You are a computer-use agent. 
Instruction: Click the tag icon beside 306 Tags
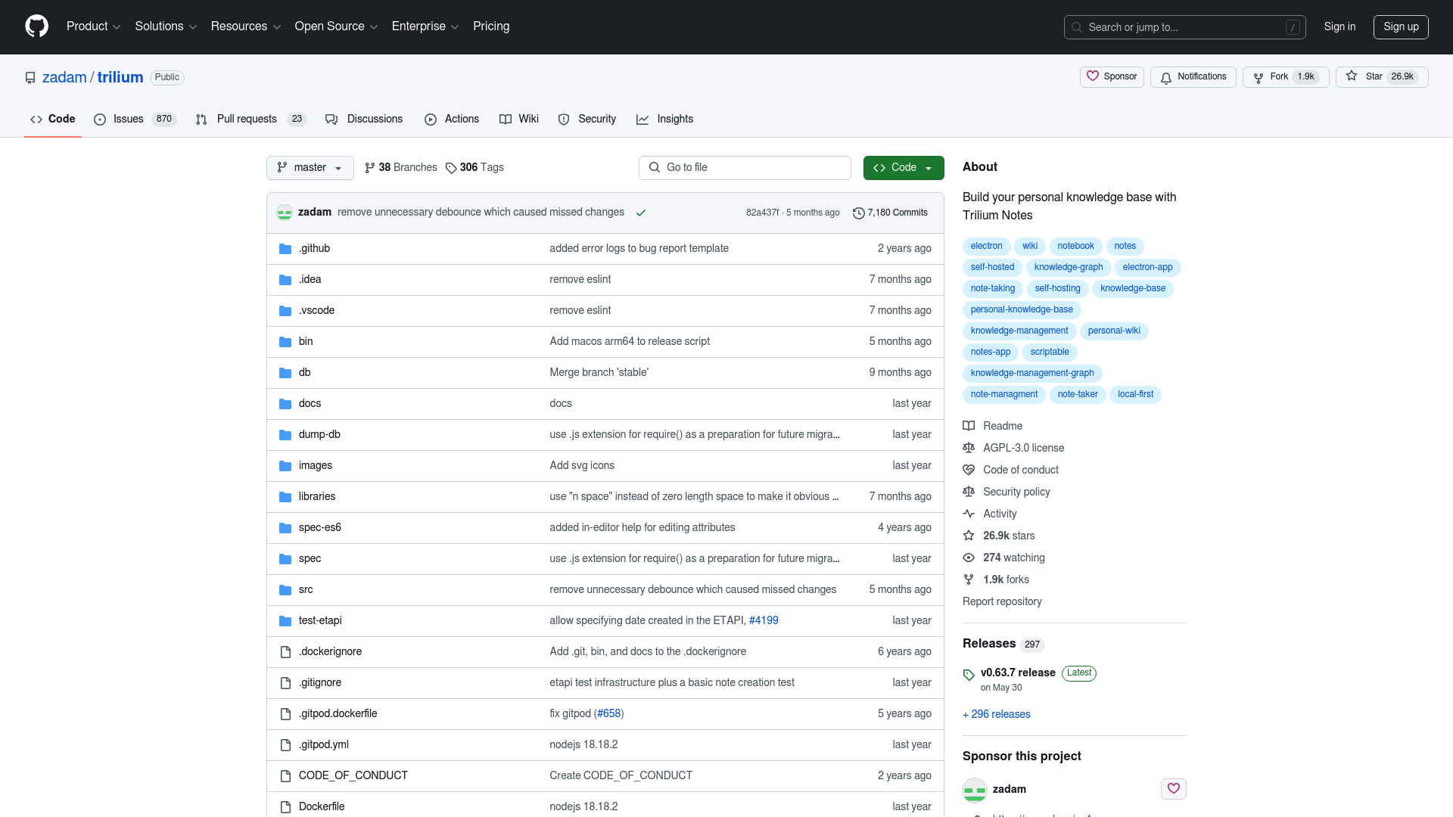[x=451, y=168]
